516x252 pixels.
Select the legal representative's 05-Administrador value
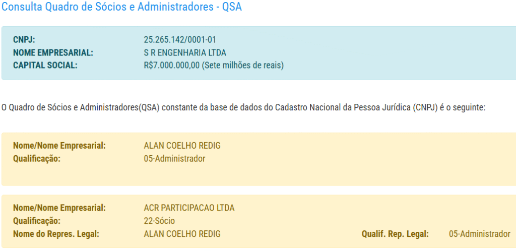pyautogui.click(x=479, y=234)
